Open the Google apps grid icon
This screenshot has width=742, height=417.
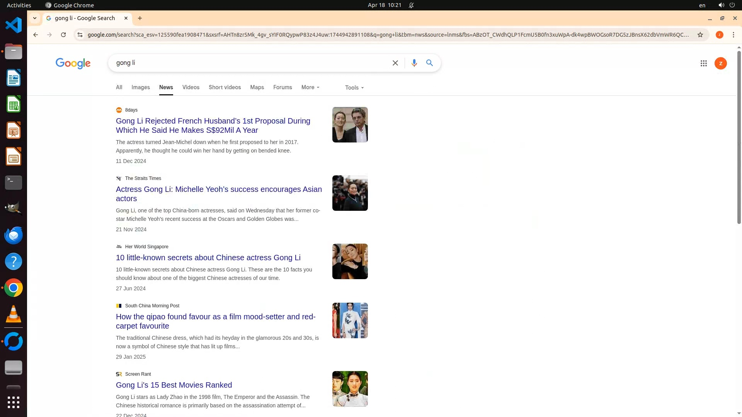pos(703,63)
